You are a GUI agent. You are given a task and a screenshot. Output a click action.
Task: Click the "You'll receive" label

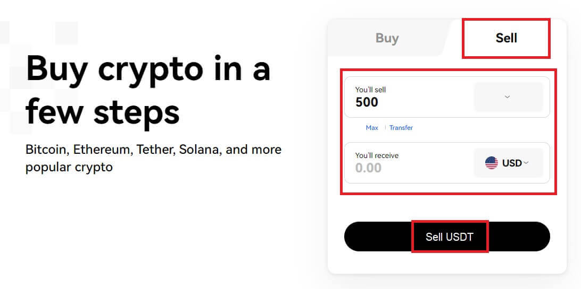pyautogui.click(x=377, y=155)
